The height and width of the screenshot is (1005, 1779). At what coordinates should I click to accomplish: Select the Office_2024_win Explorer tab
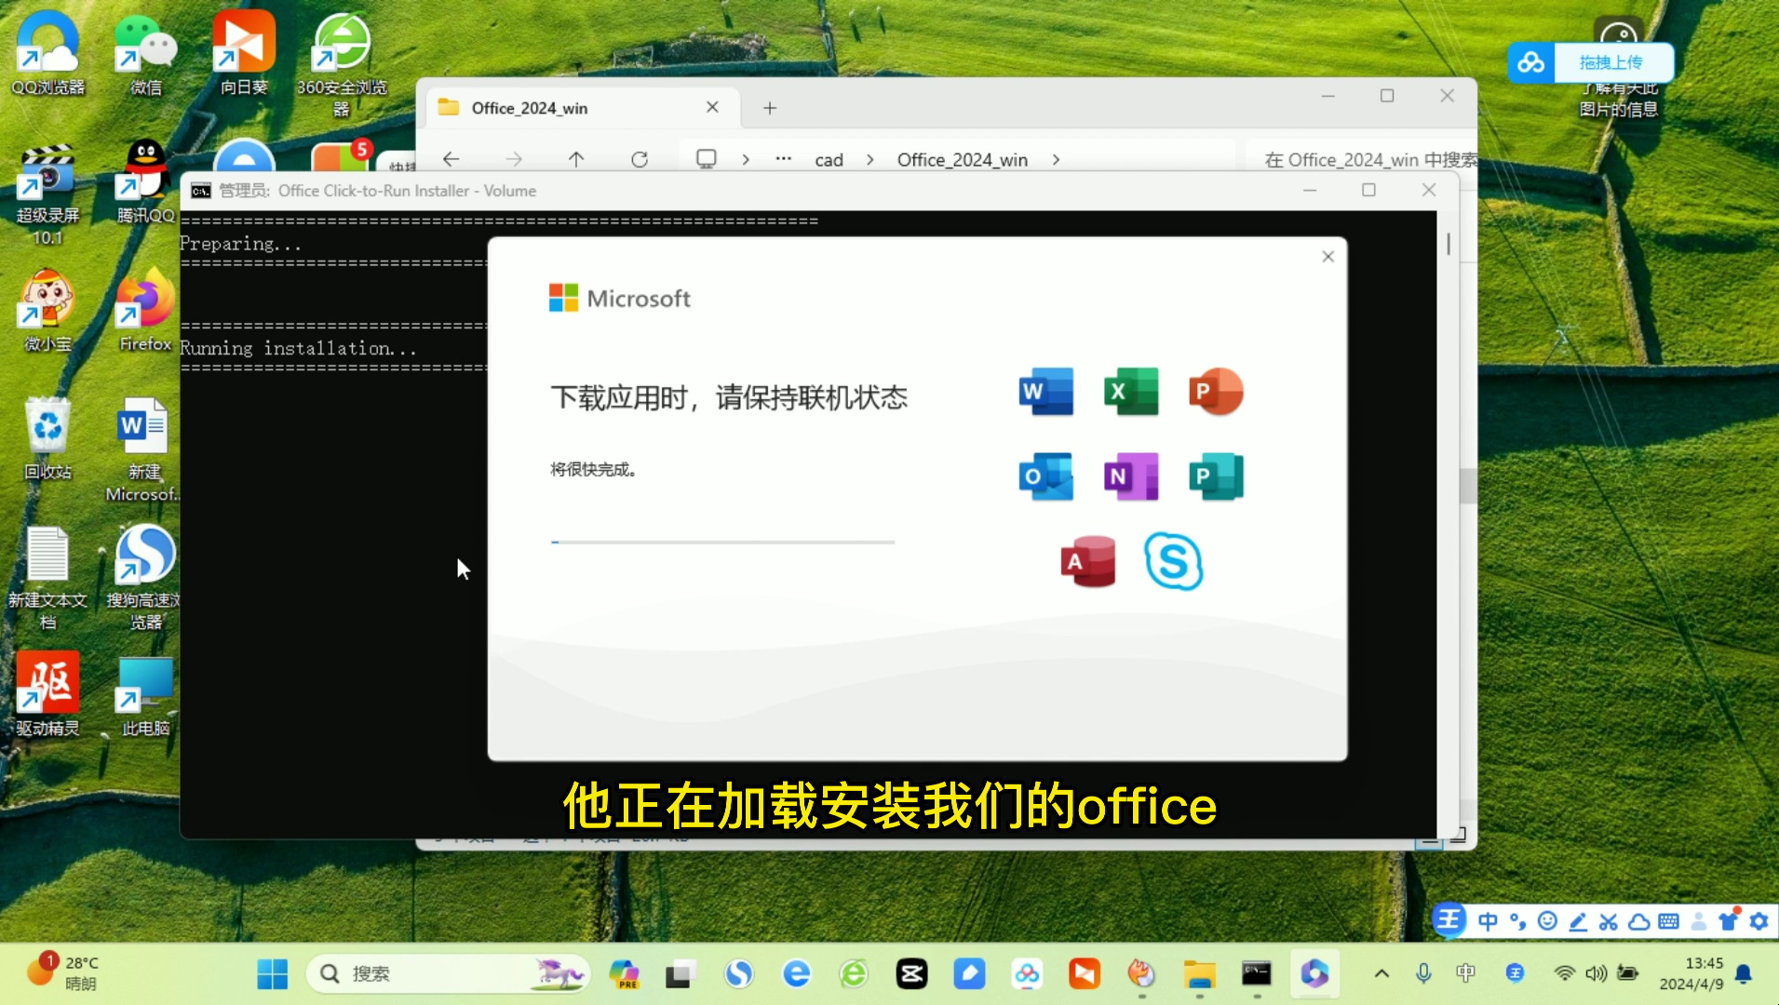click(x=582, y=108)
